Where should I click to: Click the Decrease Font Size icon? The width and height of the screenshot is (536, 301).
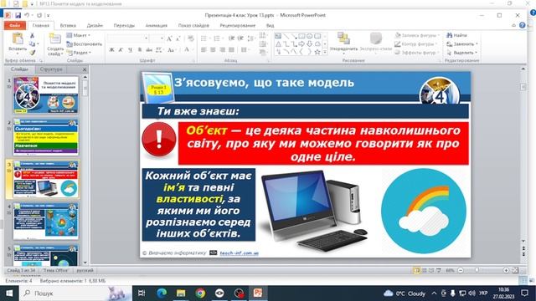pyautogui.click(x=178, y=38)
